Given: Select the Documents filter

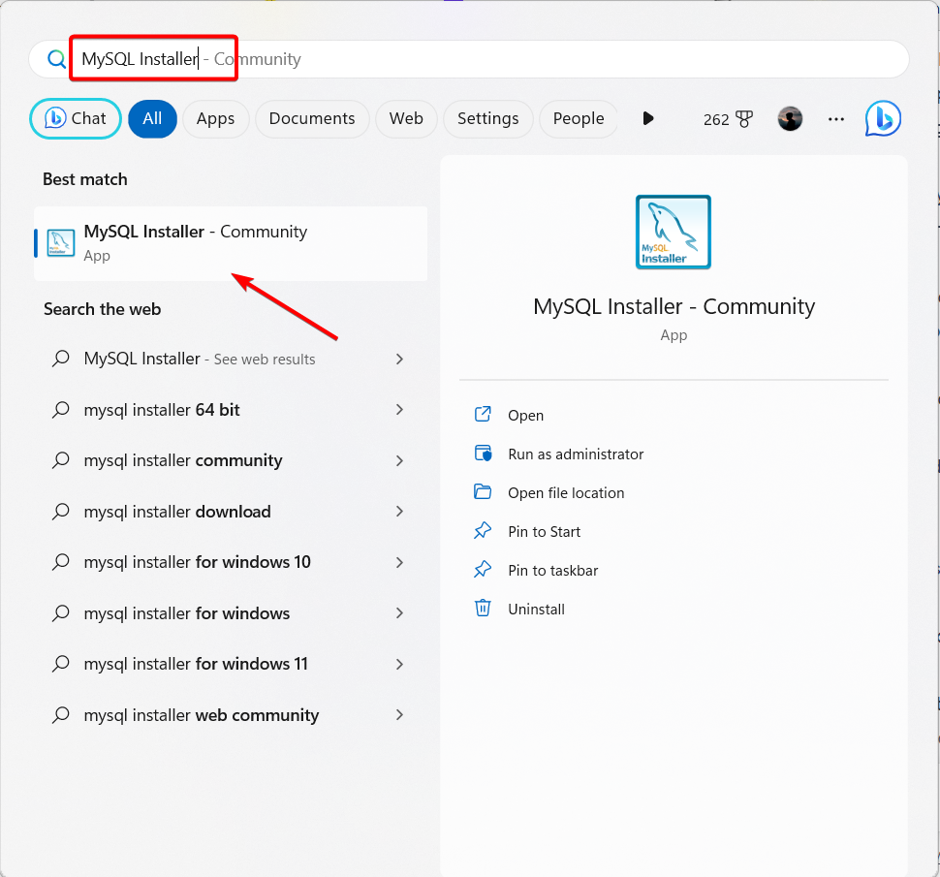Looking at the screenshot, I should point(311,118).
